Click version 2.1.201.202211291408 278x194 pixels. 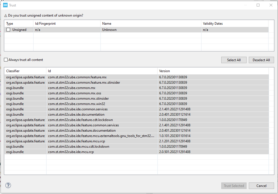(175, 141)
